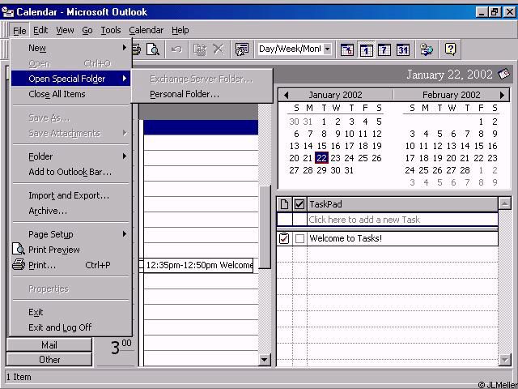518x389 pixels.
Task: Click the TaskPad column header
Action: click(402, 204)
